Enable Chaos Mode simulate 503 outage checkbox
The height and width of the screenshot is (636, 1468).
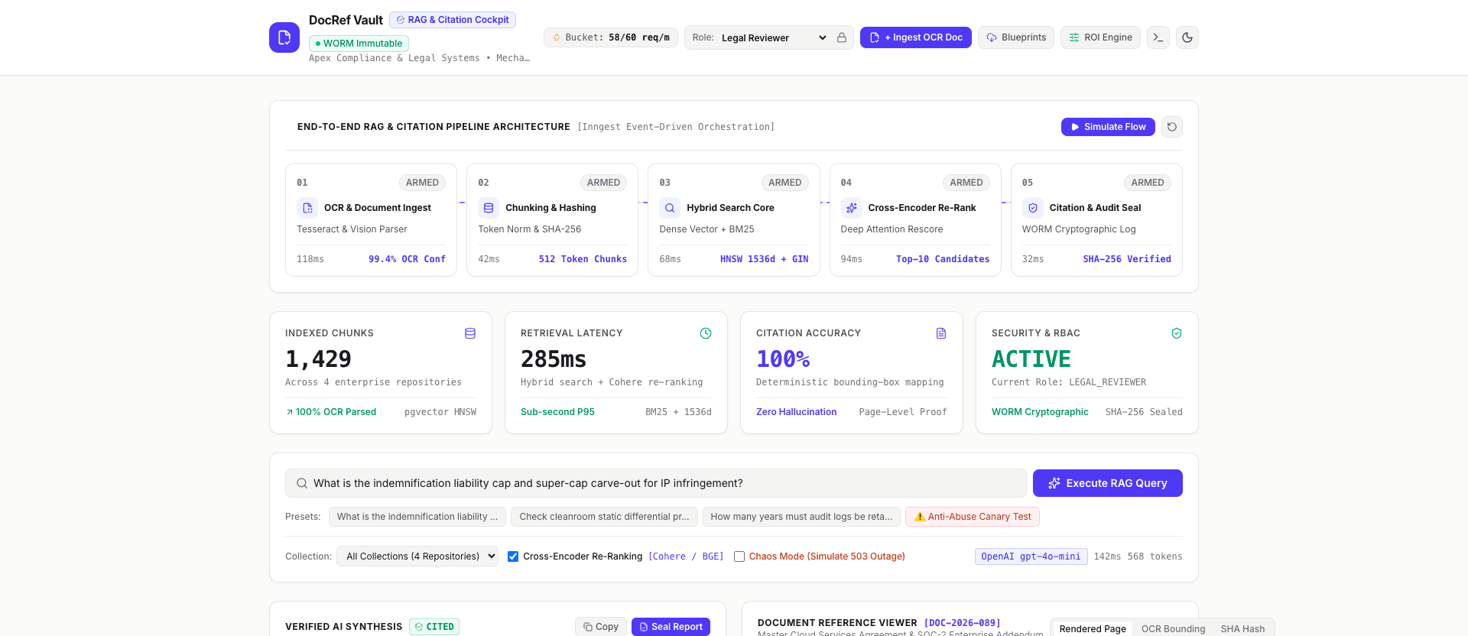pyautogui.click(x=739, y=556)
